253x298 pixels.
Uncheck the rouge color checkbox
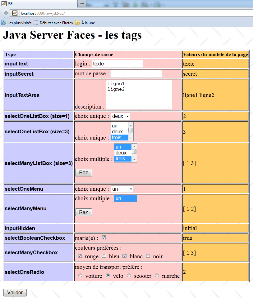tap(80, 256)
